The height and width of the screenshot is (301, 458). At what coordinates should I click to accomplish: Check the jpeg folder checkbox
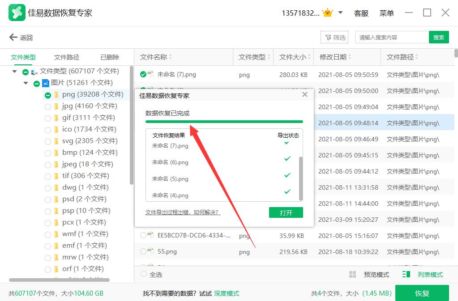click(x=48, y=165)
